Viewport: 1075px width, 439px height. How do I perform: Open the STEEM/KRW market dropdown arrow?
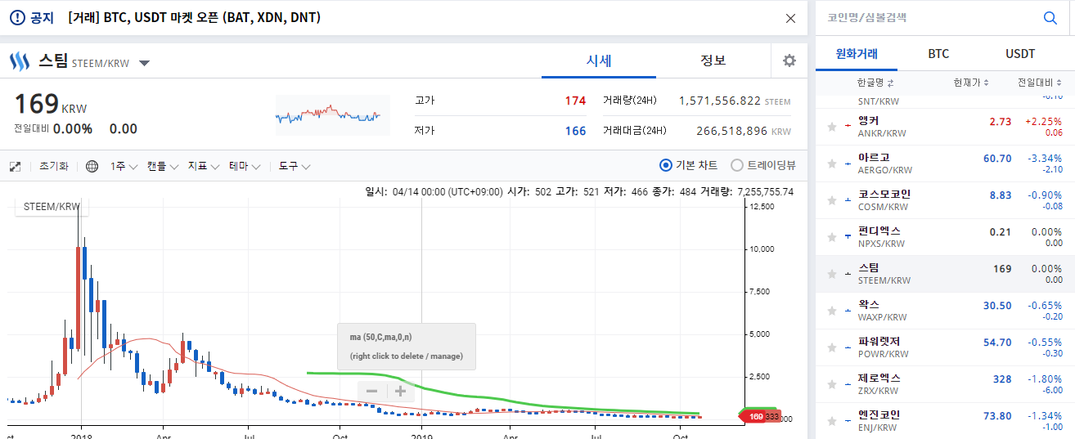[144, 63]
